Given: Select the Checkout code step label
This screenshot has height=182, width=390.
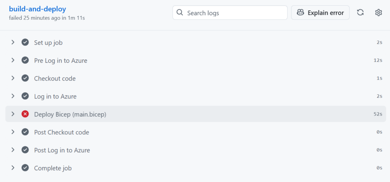Looking at the screenshot, I should pos(55,78).
